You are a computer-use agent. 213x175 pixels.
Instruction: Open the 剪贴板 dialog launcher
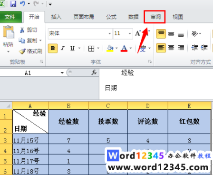click(42, 62)
